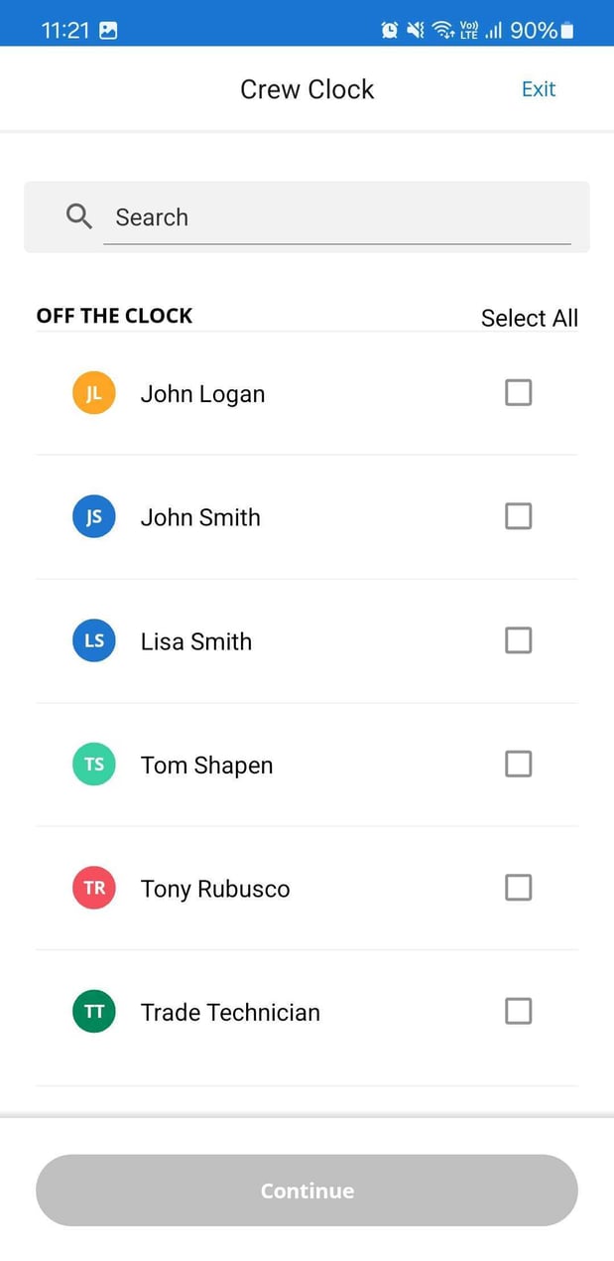Tap the search magnifier icon

pos(79,216)
